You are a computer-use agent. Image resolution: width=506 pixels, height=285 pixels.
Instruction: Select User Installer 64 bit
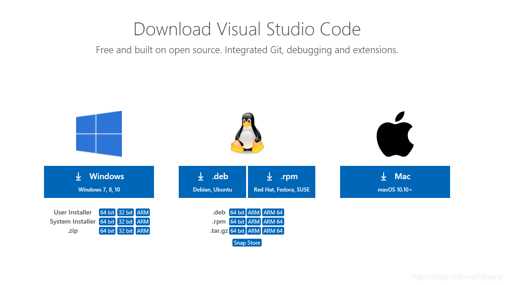tap(107, 213)
